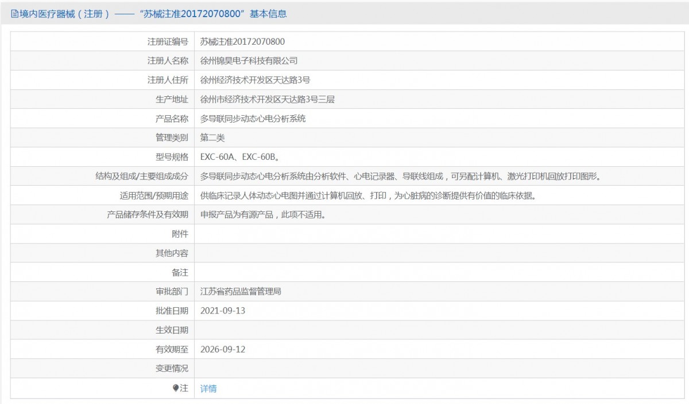
Task: Click the 批准日期 label
Action: (x=172, y=311)
